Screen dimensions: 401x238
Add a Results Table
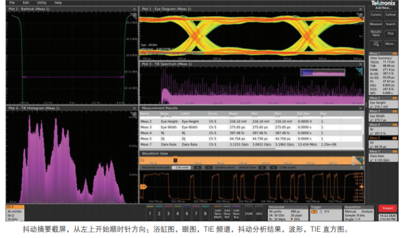(x=376, y=33)
